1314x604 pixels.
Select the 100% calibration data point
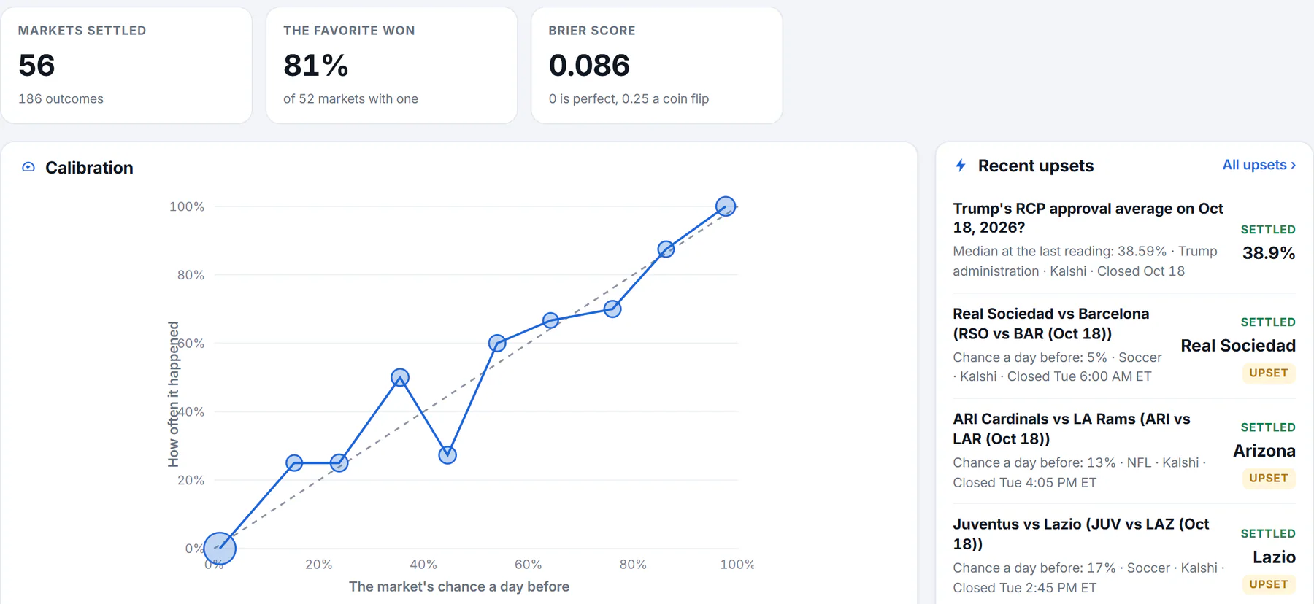click(725, 206)
